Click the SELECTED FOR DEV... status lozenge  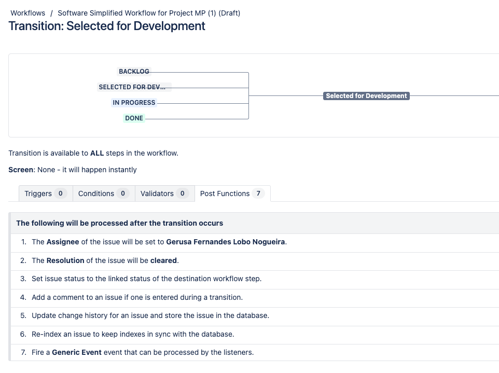(134, 87)
